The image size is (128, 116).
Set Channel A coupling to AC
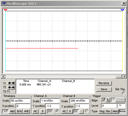[35, 111]
